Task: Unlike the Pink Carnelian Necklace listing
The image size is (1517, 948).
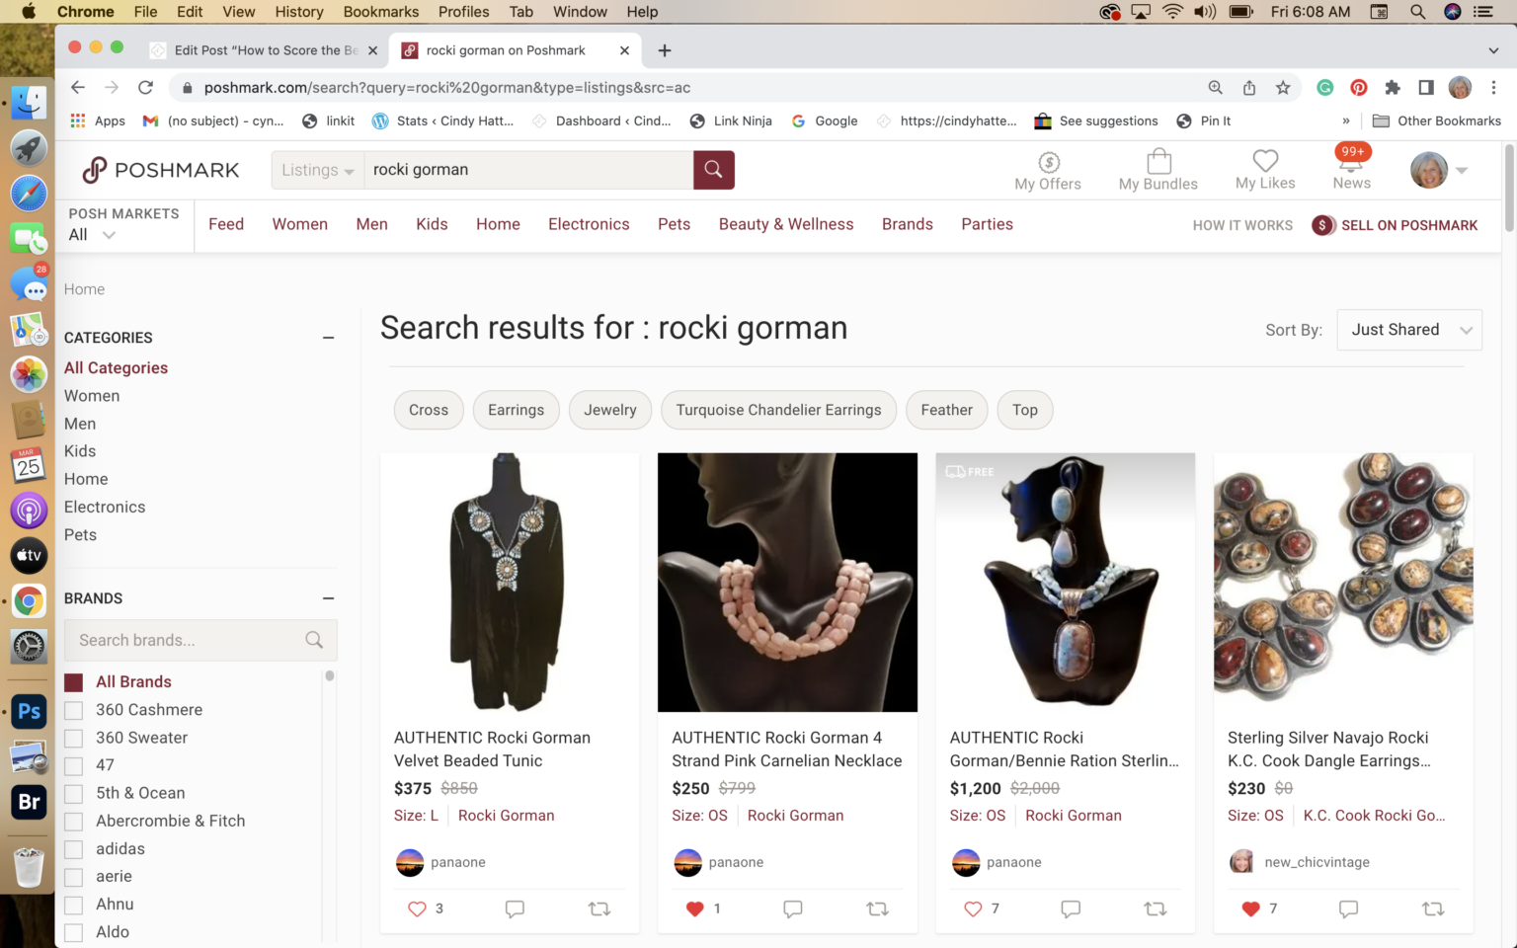Action: [694, 908]
